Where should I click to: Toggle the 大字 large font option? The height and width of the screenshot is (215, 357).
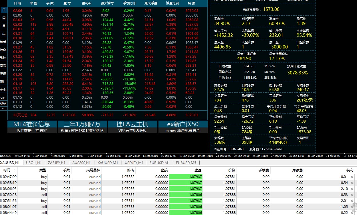(x=3, y=90)
